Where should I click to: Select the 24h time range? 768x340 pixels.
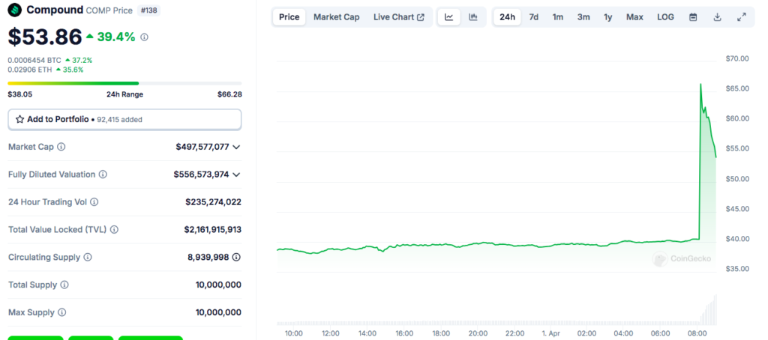coord(508,17)
